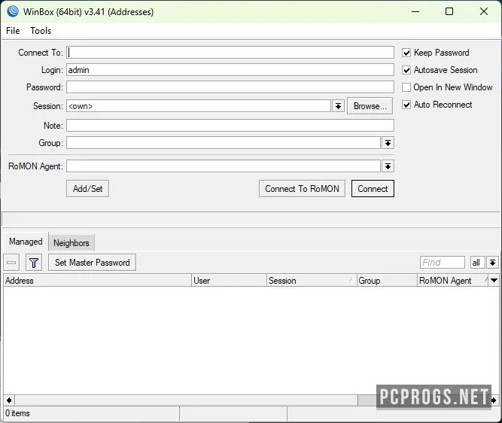Image resolution: width=502 pixels, height=423 pixels.
Task: Click the Connect button
Action: [x=373, y=189]
